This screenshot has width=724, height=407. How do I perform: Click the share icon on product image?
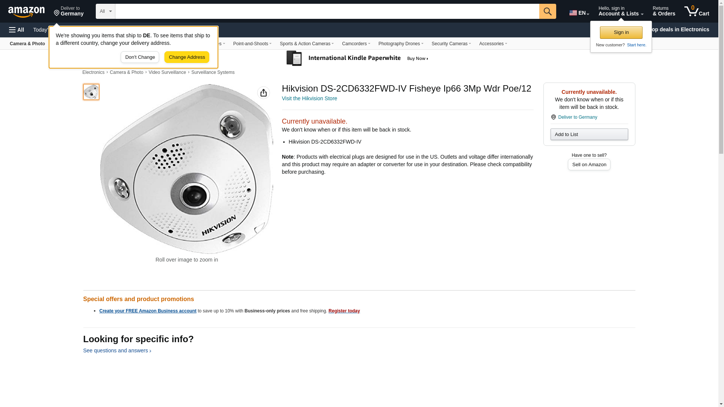coord(263,93)
